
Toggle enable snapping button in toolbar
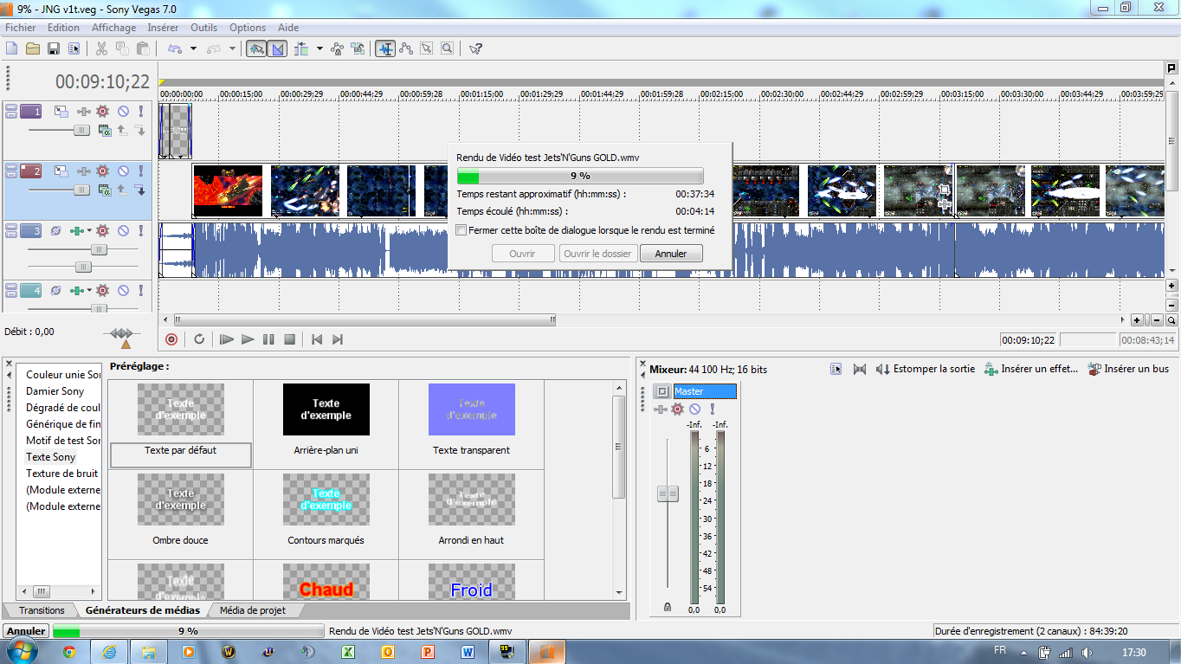pos(256,48)
